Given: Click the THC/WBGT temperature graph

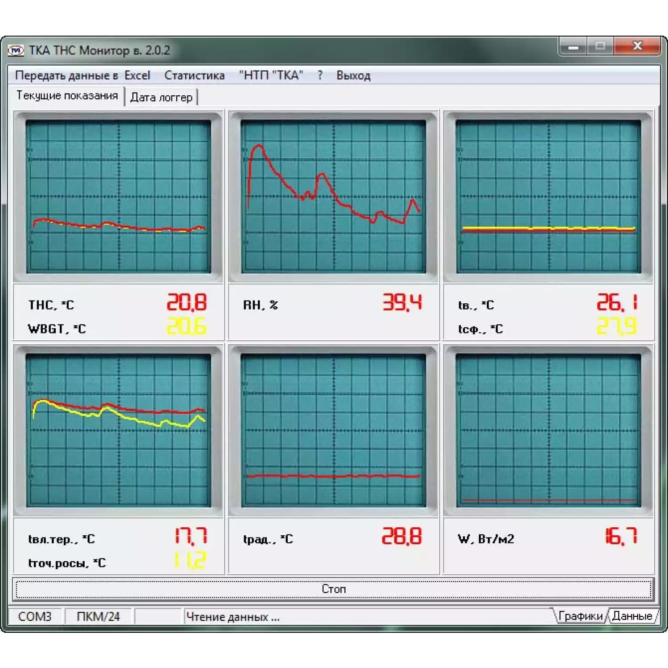Looking at the screenshot, I should (x=118, y=196).
